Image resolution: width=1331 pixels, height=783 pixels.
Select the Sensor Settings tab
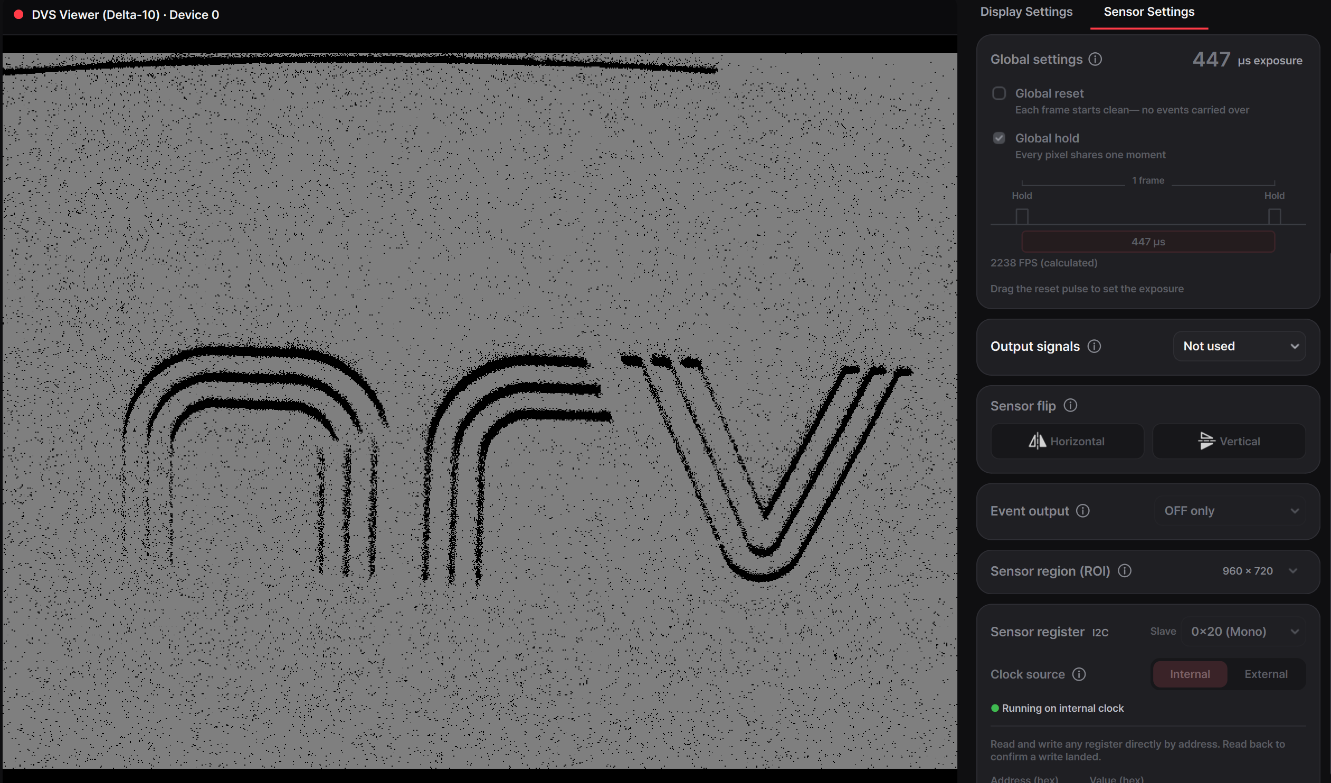(1149, 12)
